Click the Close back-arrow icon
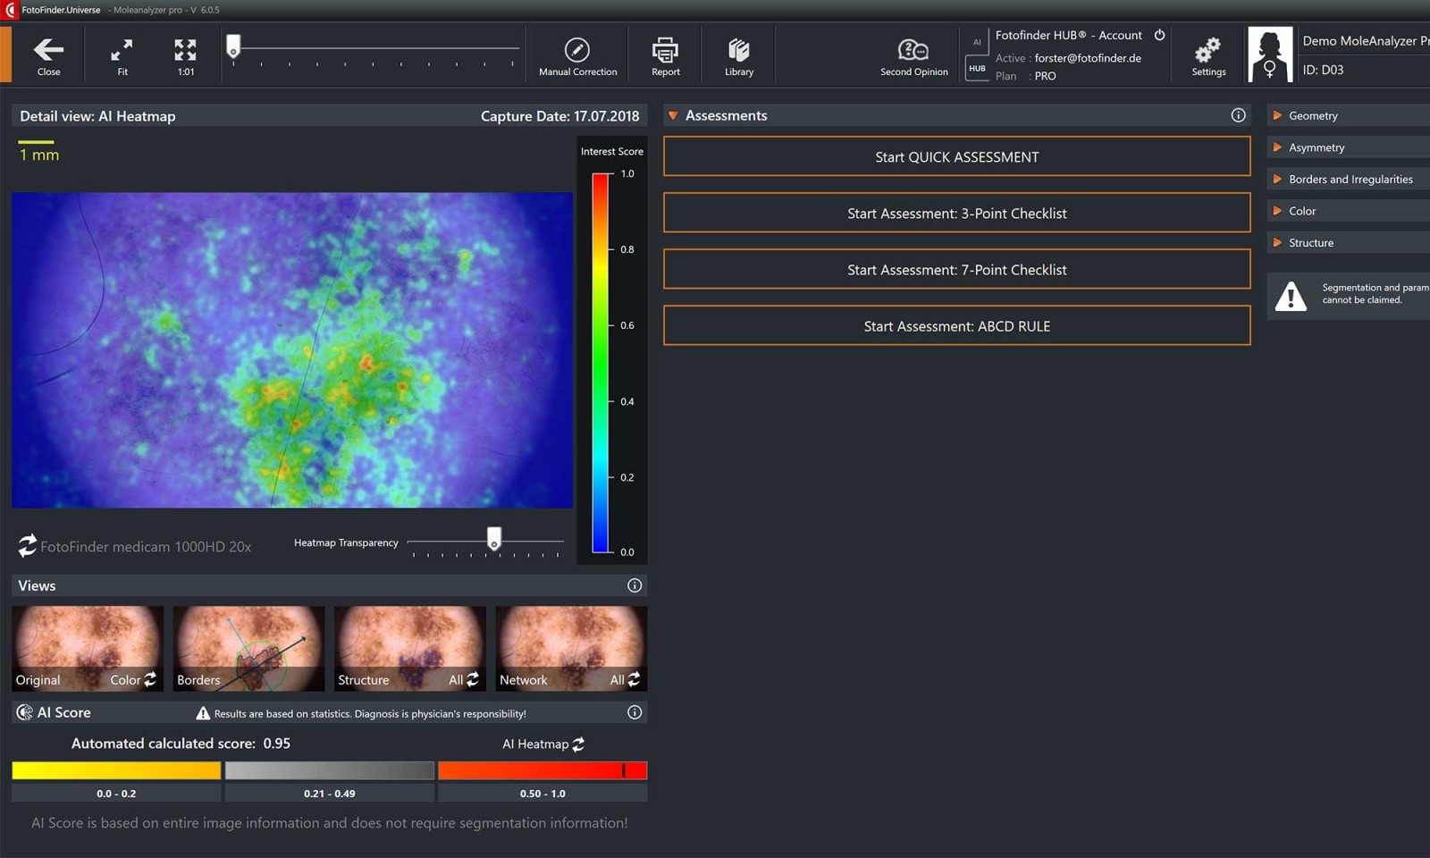This screenshot has width=1430, height=858. pos(48,49)
